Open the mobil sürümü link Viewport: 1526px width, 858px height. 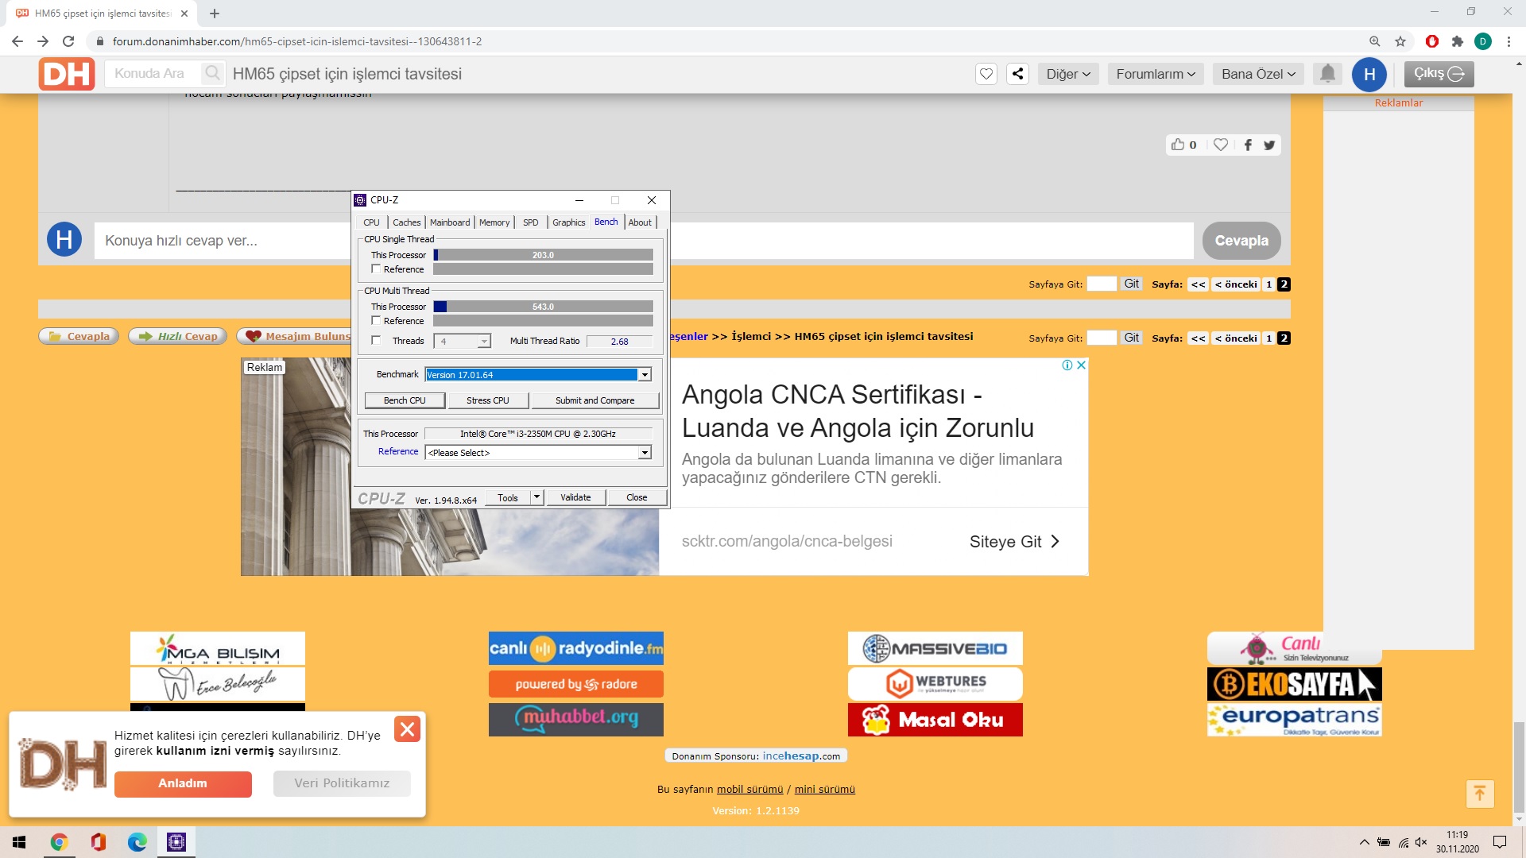749,789
